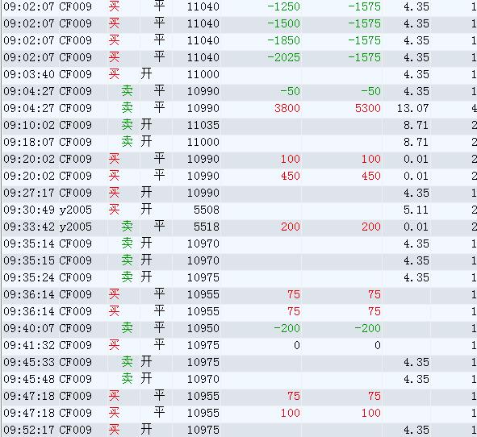This screenshot has height=437, width=477.
Task: Click the 5.11 fee for y2005
Action: tap(416, 210)
